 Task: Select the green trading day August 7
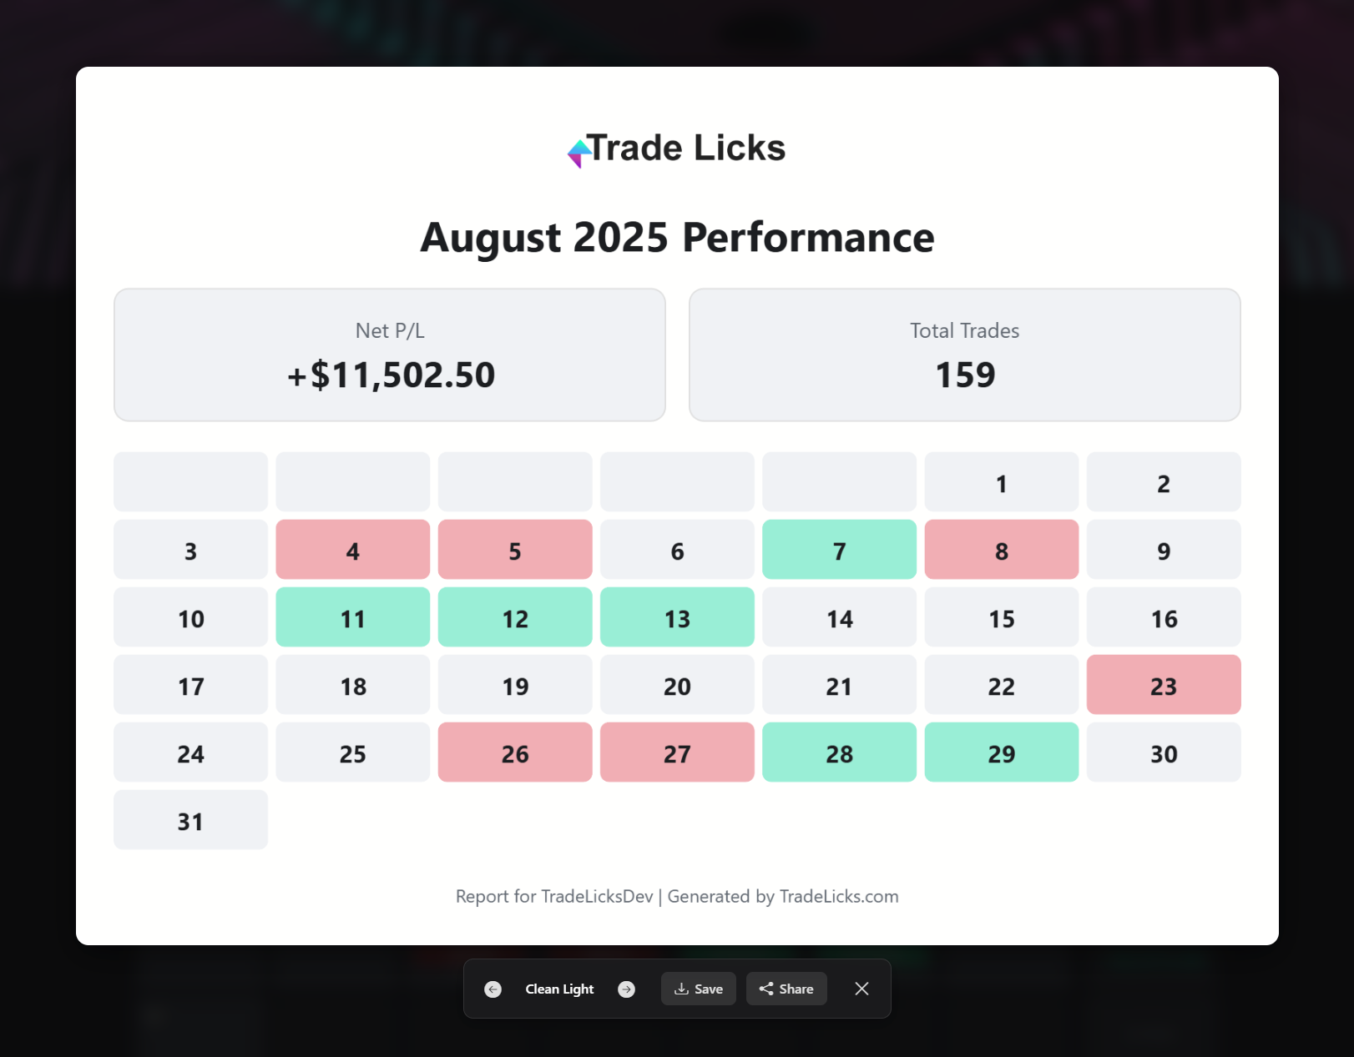click(839, 550)
